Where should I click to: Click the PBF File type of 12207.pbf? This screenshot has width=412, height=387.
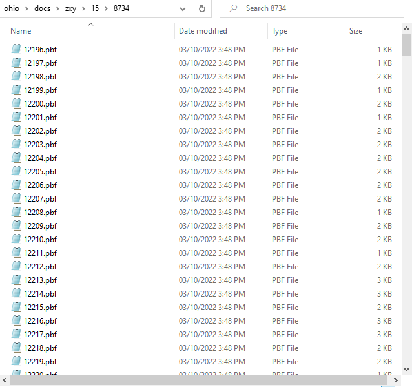(x=285, y=199)
